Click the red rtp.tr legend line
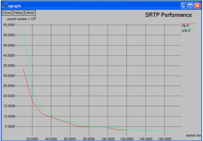 (x=188, y=24)
